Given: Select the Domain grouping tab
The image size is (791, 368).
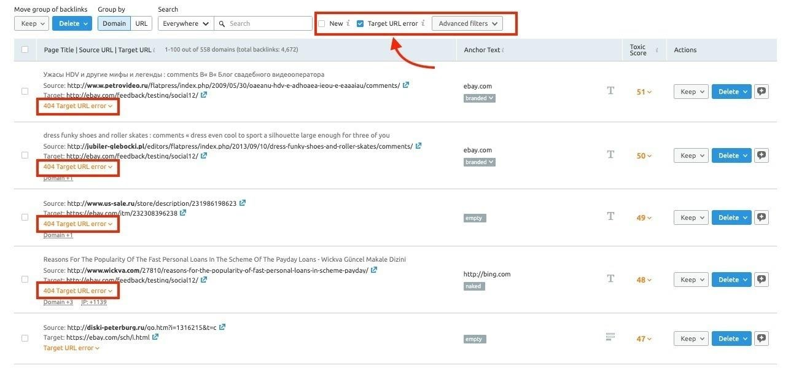Looking at the screenshot, I should [114, 23].
